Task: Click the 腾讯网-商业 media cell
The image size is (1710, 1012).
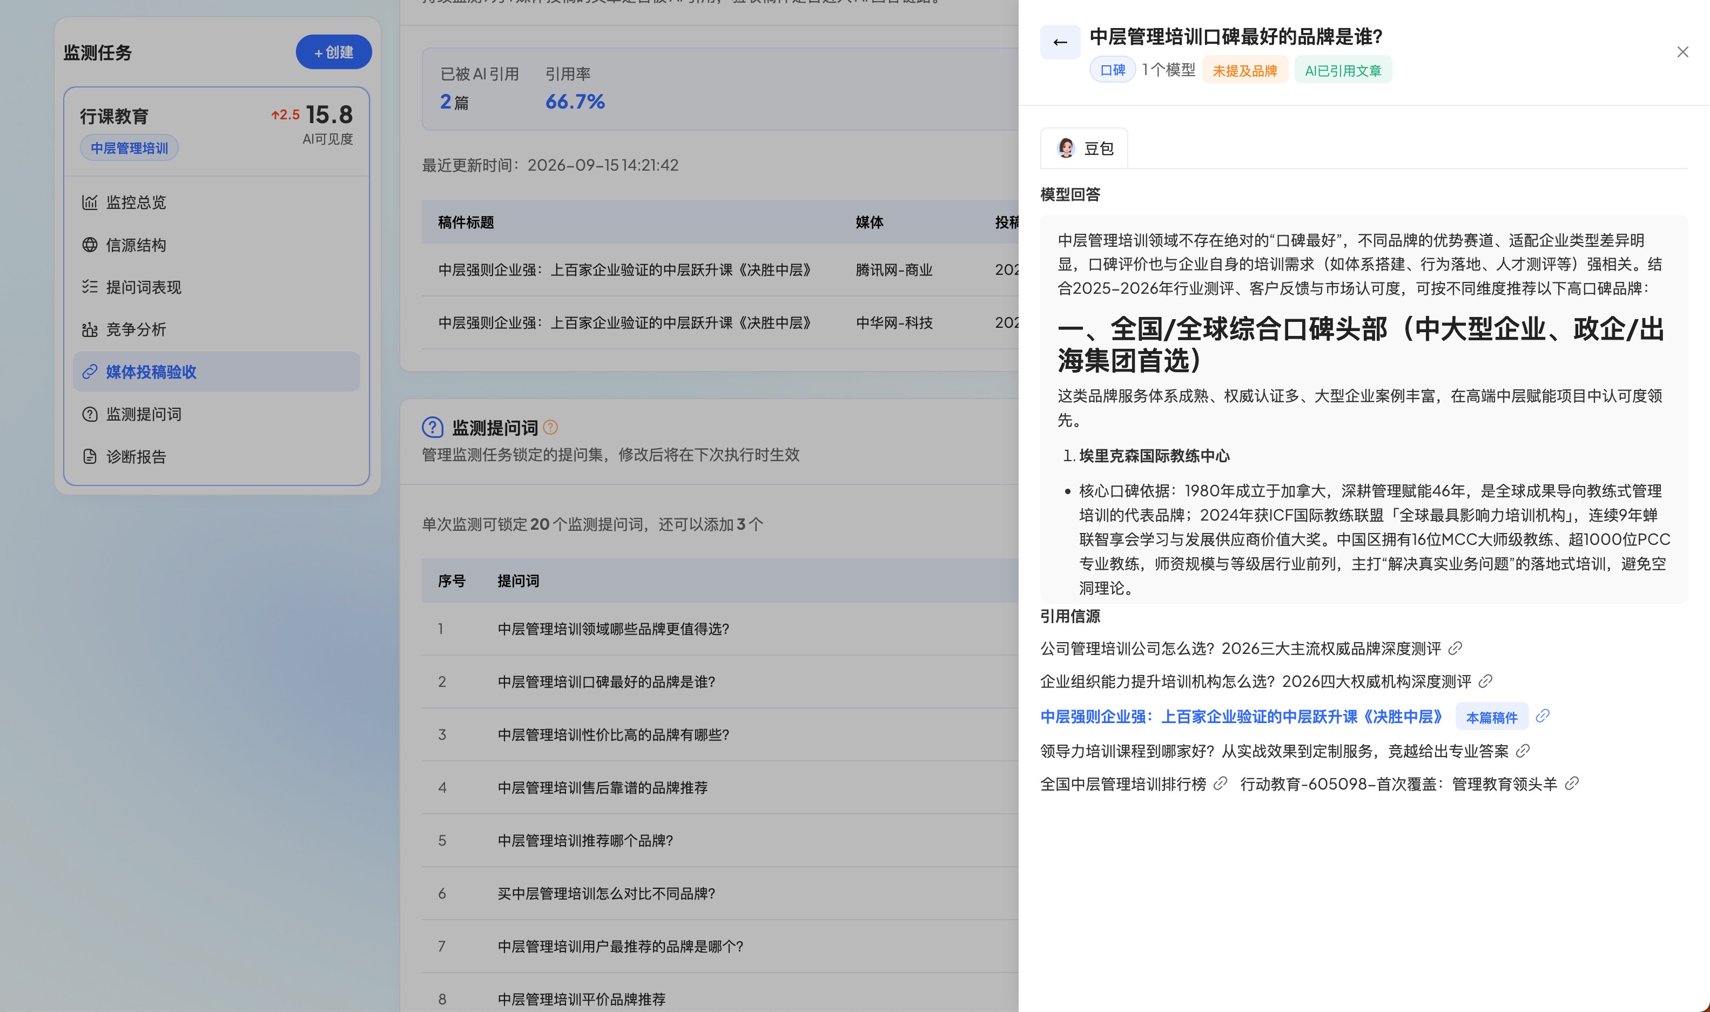Action: (893, 270)
